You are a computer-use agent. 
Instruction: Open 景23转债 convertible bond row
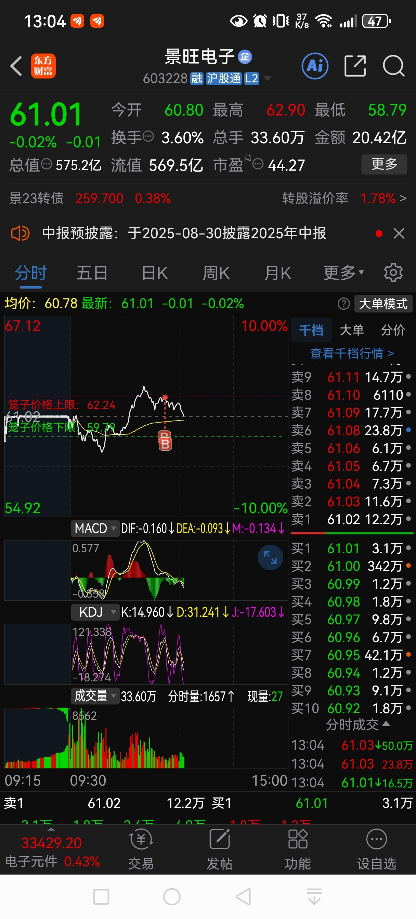coord(89,198)
